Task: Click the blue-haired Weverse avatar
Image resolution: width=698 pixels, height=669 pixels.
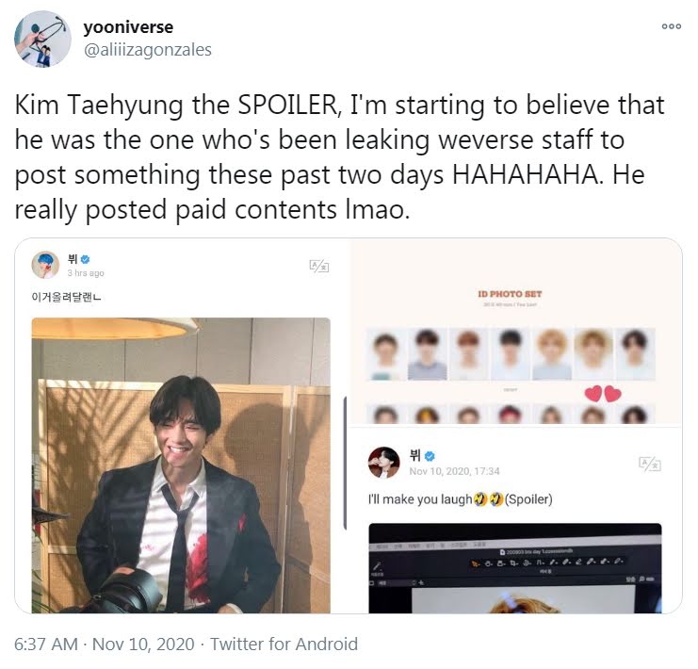Action: pos(45,265)
